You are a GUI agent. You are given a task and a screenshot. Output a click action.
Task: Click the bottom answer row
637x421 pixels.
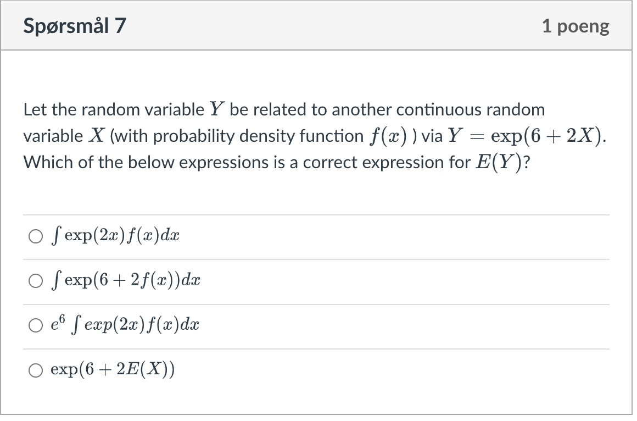click(220, 370)
